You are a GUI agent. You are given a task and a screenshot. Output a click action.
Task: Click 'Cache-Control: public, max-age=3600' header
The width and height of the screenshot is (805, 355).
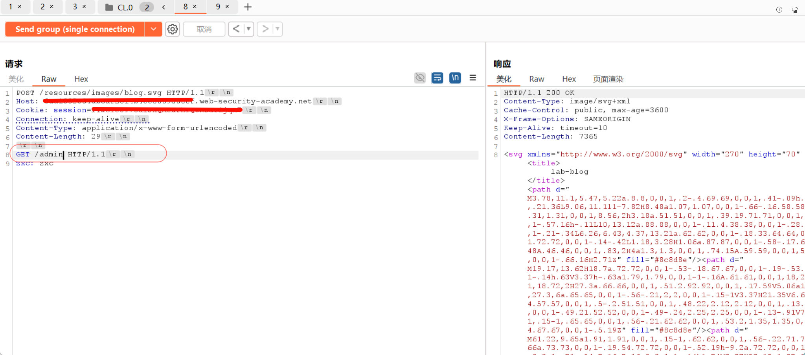pos(586,110)
